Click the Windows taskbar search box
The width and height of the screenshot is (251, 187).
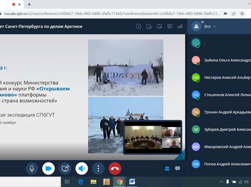coord(31,182)
